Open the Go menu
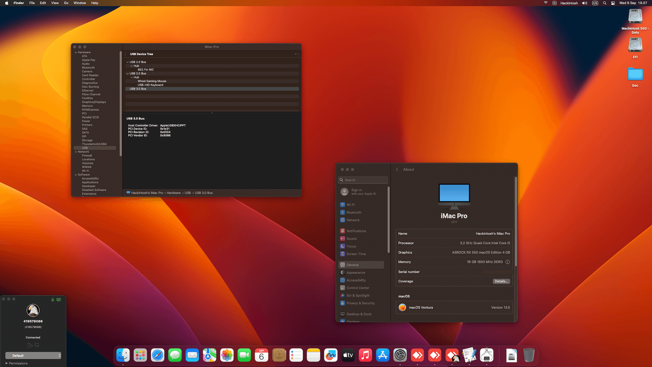The width and height of the screenshot is (652, 367). [x=66, y=3]
